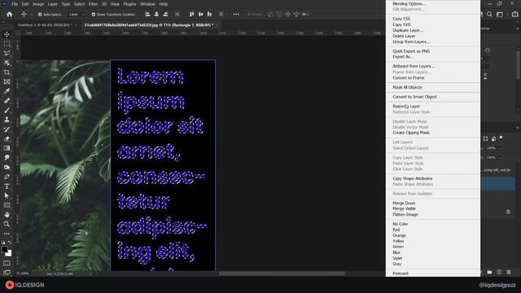The height and width of the screenshot is (293, 521).
Task: Select the Clone Stamp tool
Action: (x=7, y=120)
